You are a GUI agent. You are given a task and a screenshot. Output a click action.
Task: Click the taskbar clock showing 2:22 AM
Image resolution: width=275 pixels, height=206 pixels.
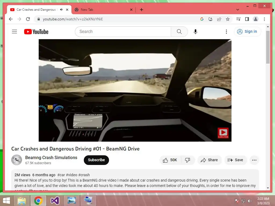coord(263,201)
